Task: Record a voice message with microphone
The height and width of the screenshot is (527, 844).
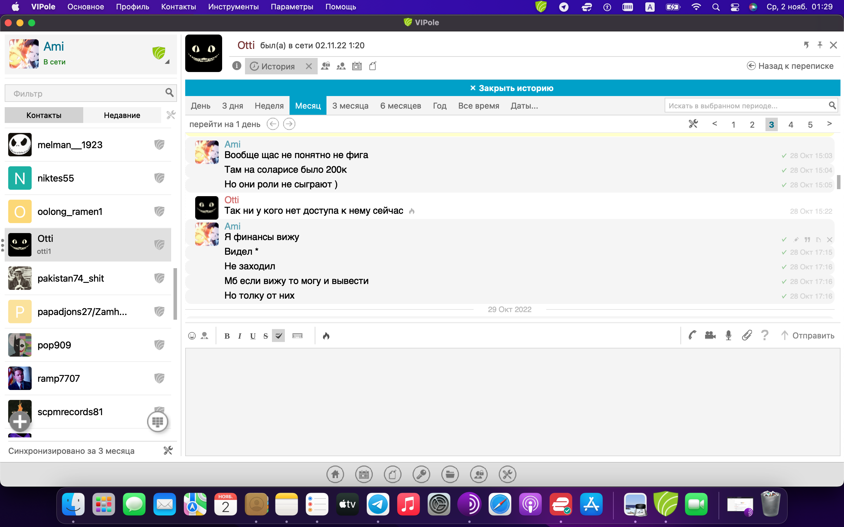Action: (728, 335)
